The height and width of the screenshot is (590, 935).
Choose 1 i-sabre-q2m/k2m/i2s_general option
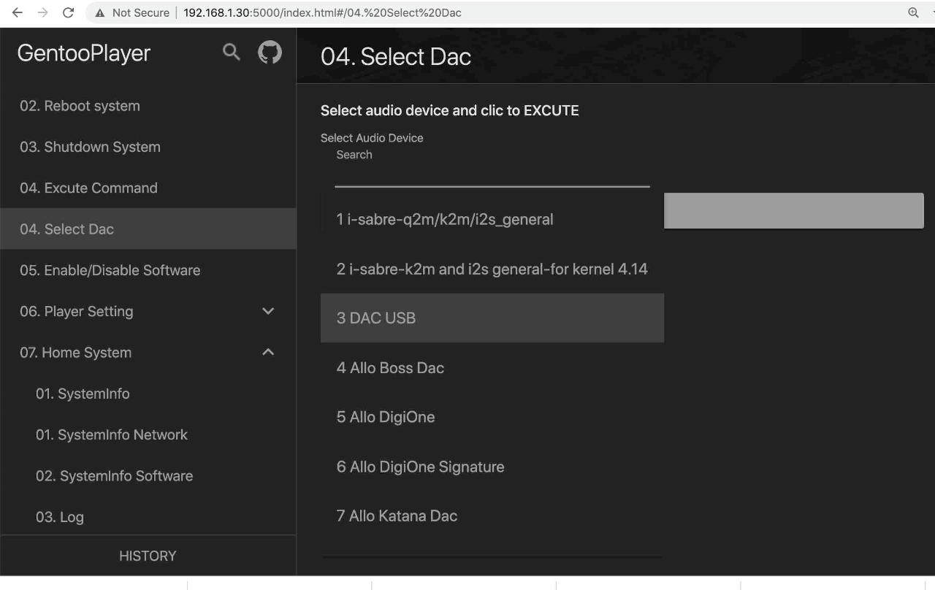pos(492,219)
